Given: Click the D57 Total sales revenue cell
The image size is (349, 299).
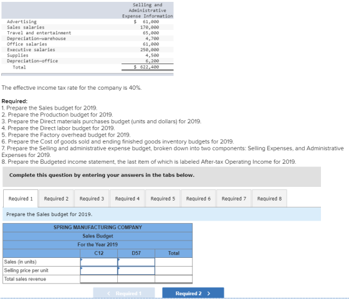Looking at the screenshot, I should (x=136, y=279).
